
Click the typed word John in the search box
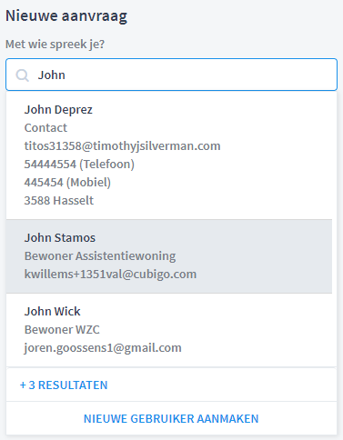51,75
